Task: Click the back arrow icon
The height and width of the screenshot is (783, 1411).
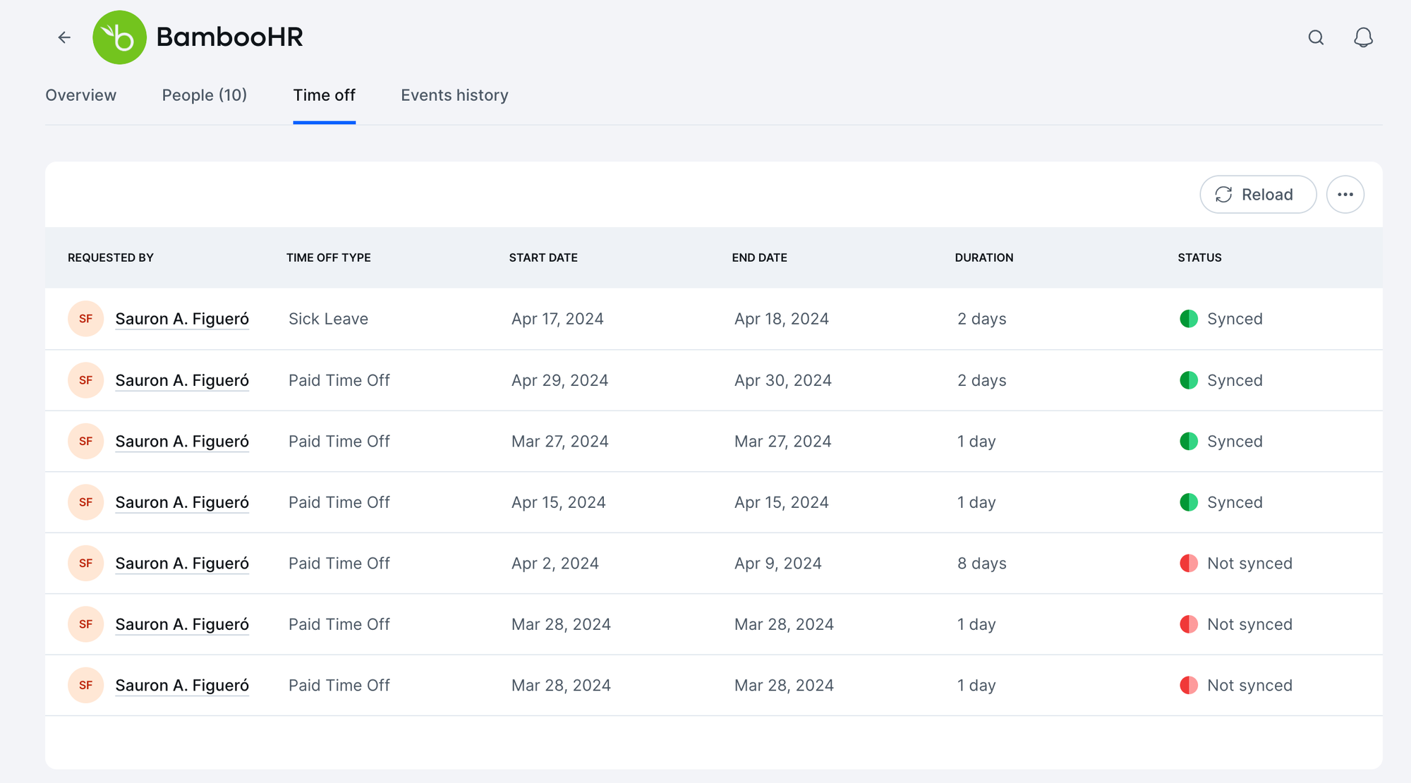Action: [64, 37]
